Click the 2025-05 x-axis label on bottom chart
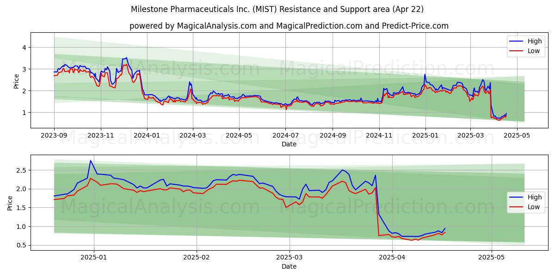Viewport: 555px width, 277px height. [x=492, y=258]
